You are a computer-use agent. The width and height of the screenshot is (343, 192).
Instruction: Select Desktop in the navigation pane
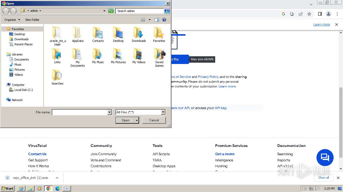[20, 34]
